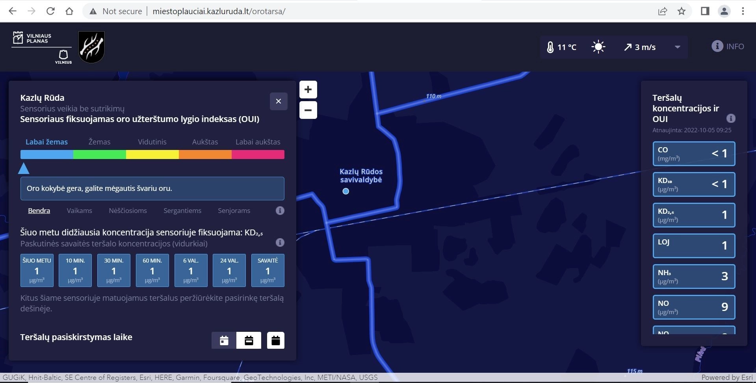
Task: Open info icon for weekly concentration averages
Action: tap(280, 242)
